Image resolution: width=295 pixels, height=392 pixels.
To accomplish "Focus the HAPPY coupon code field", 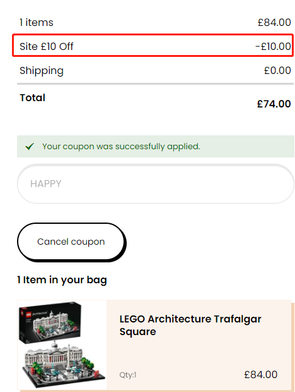I will coord(156,184).
